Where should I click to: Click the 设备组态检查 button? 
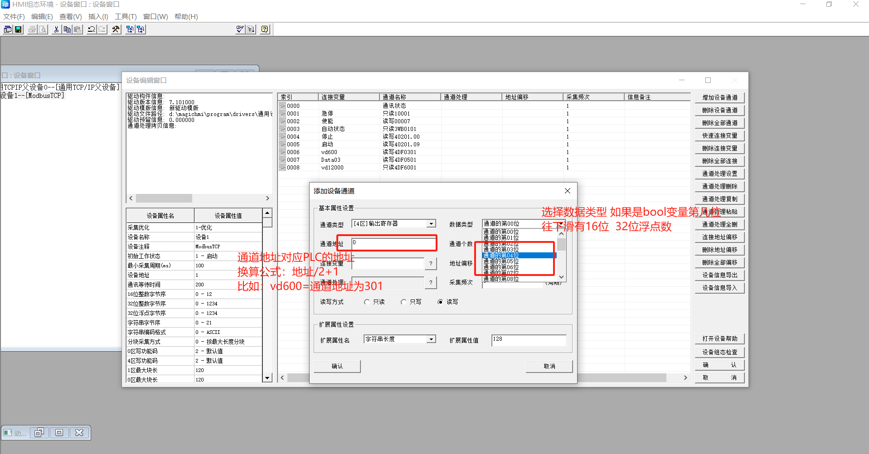(720, 352)
